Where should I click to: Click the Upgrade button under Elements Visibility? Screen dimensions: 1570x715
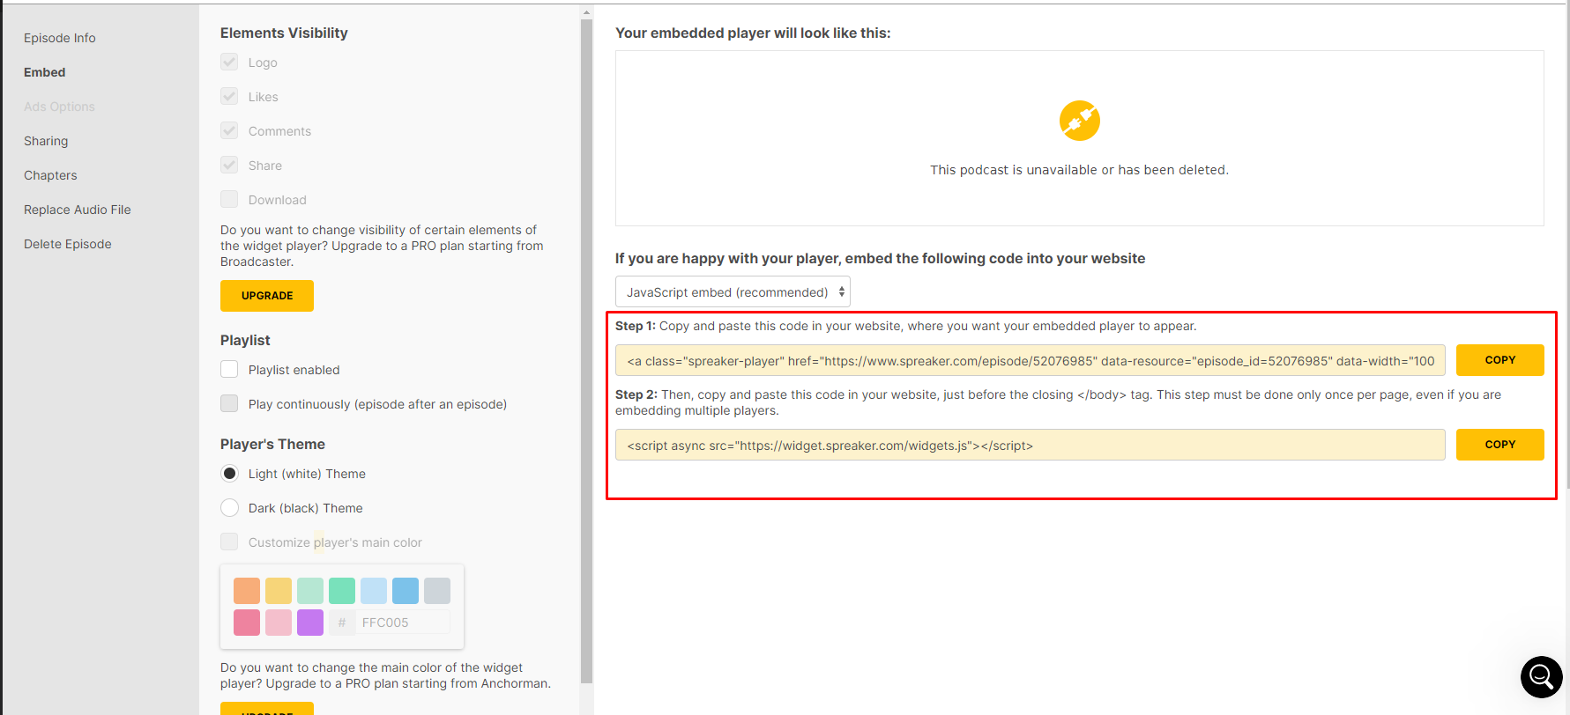pos(267,296)
